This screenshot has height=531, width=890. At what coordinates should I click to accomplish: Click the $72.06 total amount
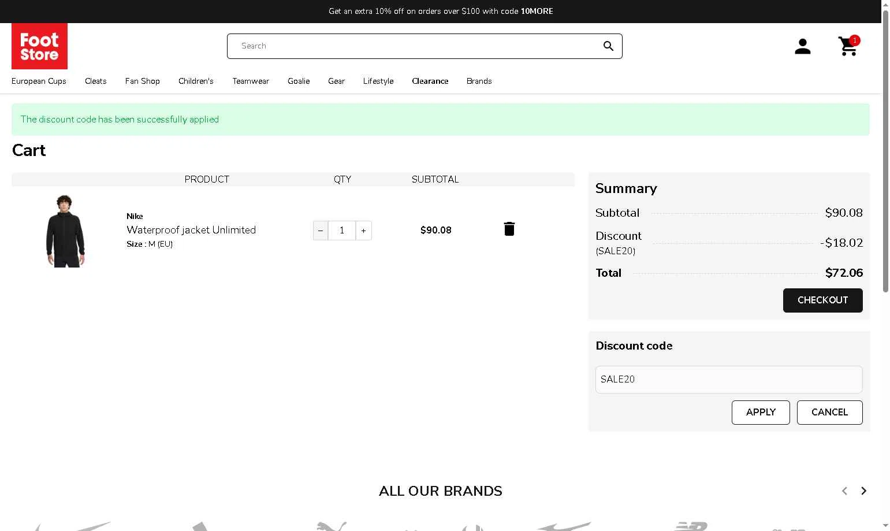(x=844, y=273)
